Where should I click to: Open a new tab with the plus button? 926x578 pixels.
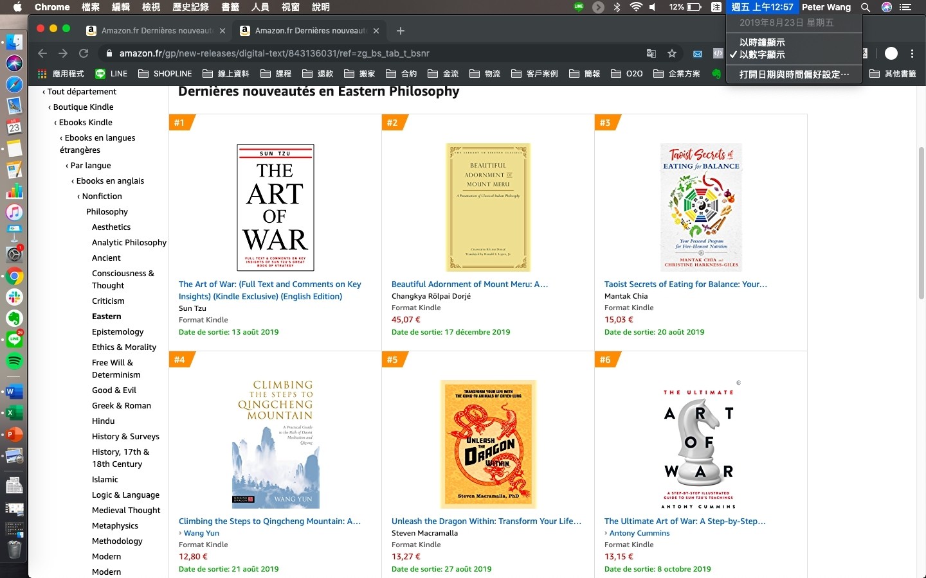(401, 31)
